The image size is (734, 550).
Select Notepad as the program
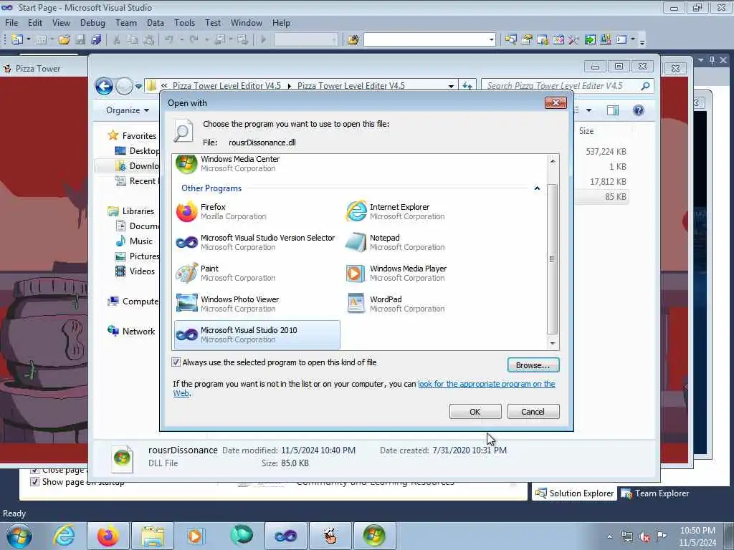pos(426,242)
